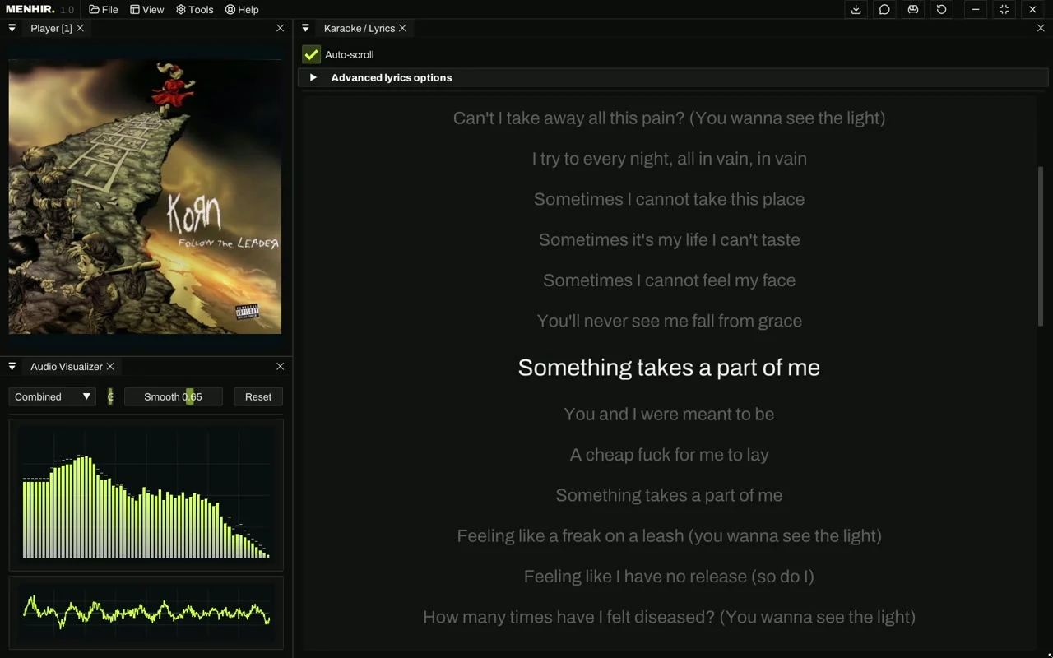The image size is (1053, 658).
Task: Select the Player [1] tab
Action: [x=51, y=28]
